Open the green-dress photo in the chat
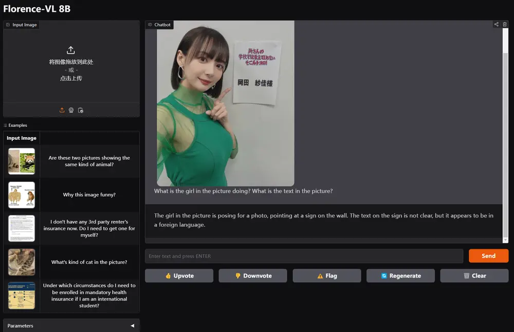Image resolution: width=514 pixels, height=332 pixels. [x=226, y=103]
